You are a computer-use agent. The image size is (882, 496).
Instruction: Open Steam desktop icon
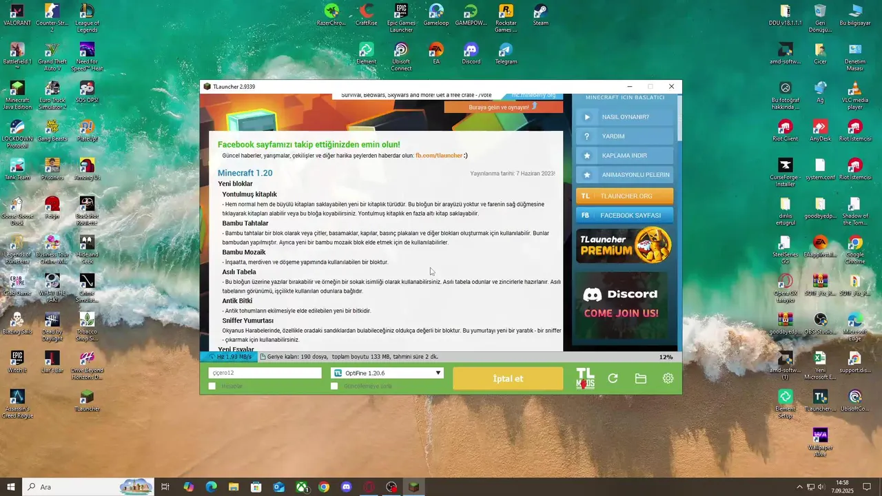tap(541, 15)
